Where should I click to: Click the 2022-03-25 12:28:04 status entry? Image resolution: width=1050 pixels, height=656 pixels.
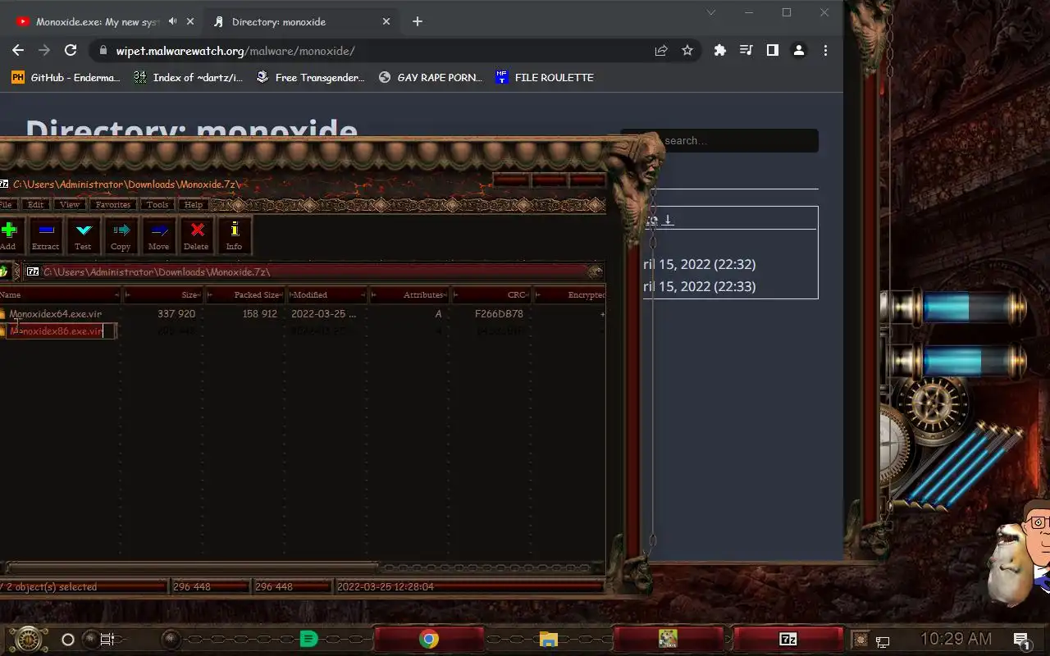(385, 587)
